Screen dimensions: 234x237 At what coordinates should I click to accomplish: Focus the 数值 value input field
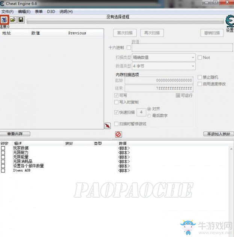click(182, 48)
